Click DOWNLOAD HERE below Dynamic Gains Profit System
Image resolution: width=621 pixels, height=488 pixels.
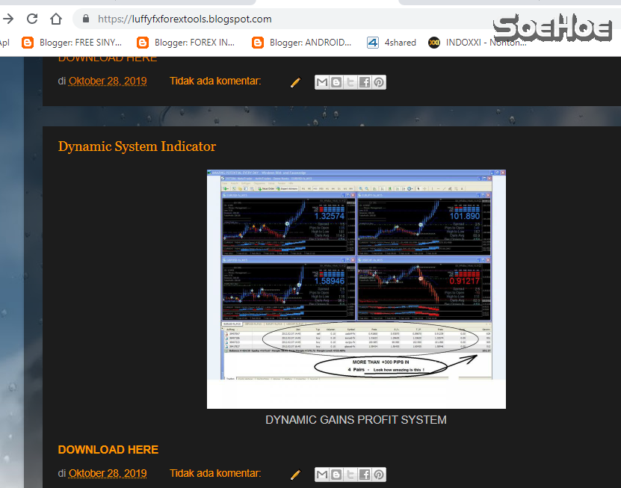pyautogui.click(x=108, y=449)
